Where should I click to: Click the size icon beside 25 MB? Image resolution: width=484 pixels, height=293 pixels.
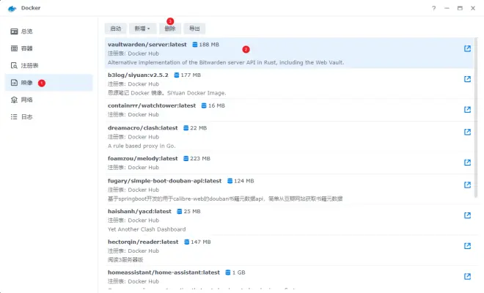click(180, 211)
